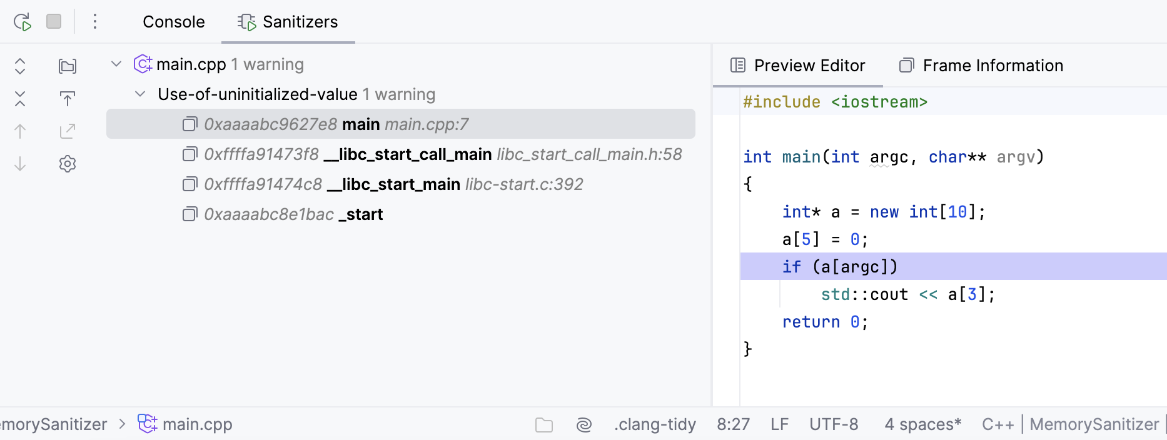This screenshot has height=440, width=1167.
Task: Select the __libc_start_call_main stack frame
Action: [x=432, y=154]
